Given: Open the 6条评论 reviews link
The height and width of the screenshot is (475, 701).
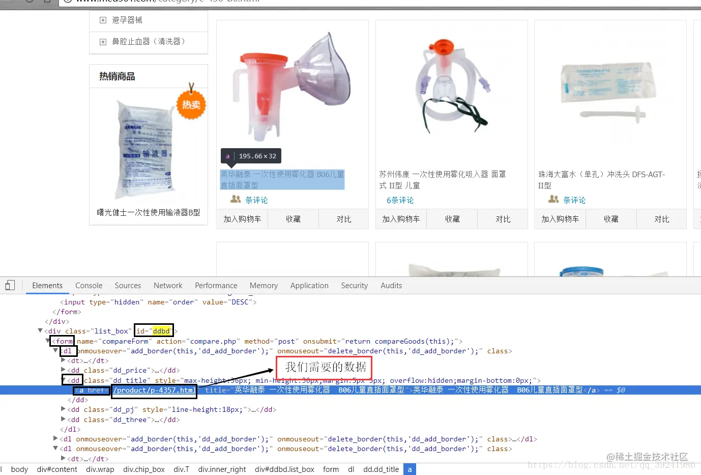Looking at the screenshot, I should click(x=400, y=200).
